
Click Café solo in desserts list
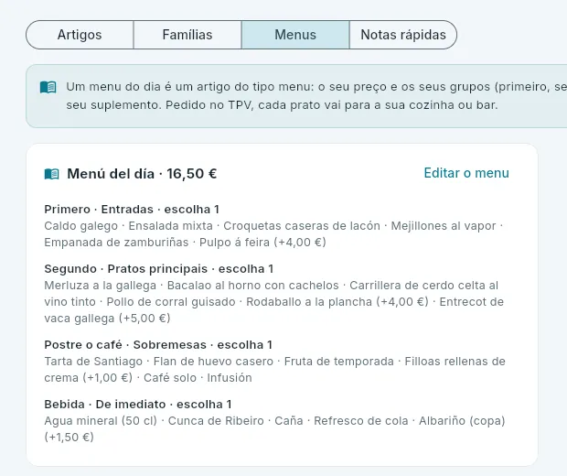pyautogui.click(x=170, y=377)
